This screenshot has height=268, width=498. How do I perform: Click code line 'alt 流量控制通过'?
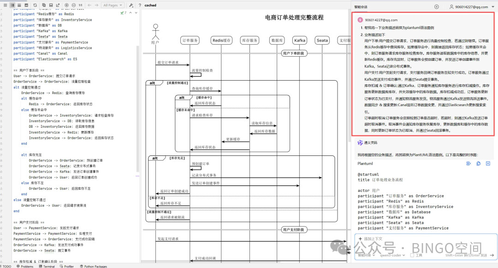27,87
